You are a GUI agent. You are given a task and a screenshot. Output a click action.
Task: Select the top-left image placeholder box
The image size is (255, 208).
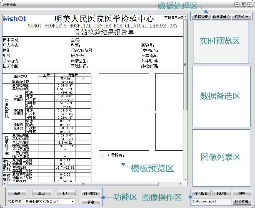point(124,92)
